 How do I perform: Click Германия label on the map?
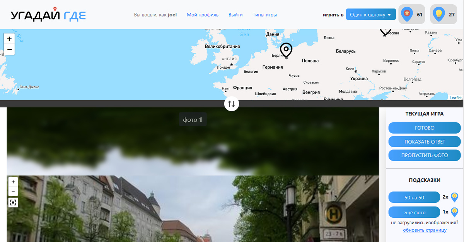click(x=273, y=67)
